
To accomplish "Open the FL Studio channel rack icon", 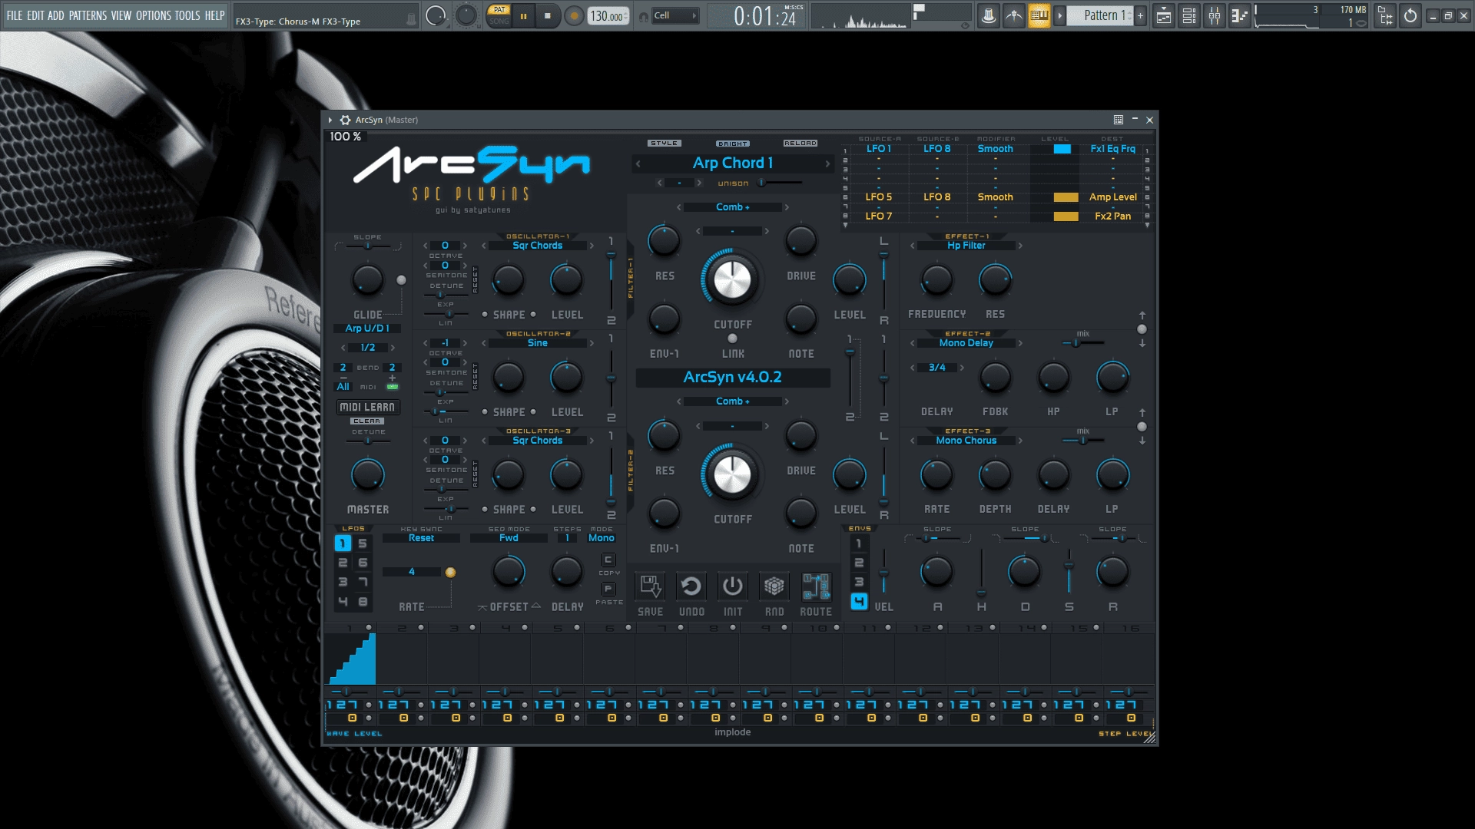I will 1189,15.
